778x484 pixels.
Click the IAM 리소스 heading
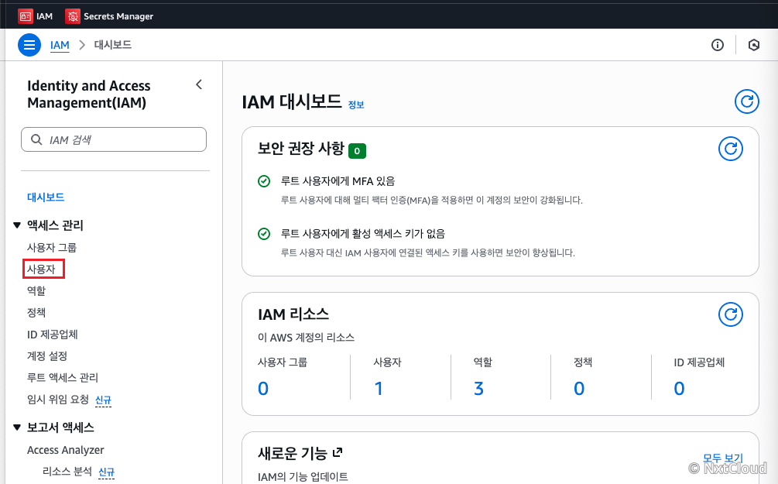click(293, 314)
